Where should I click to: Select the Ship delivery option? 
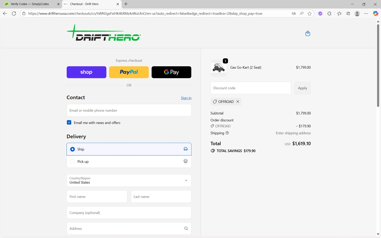tap(129, 149)
